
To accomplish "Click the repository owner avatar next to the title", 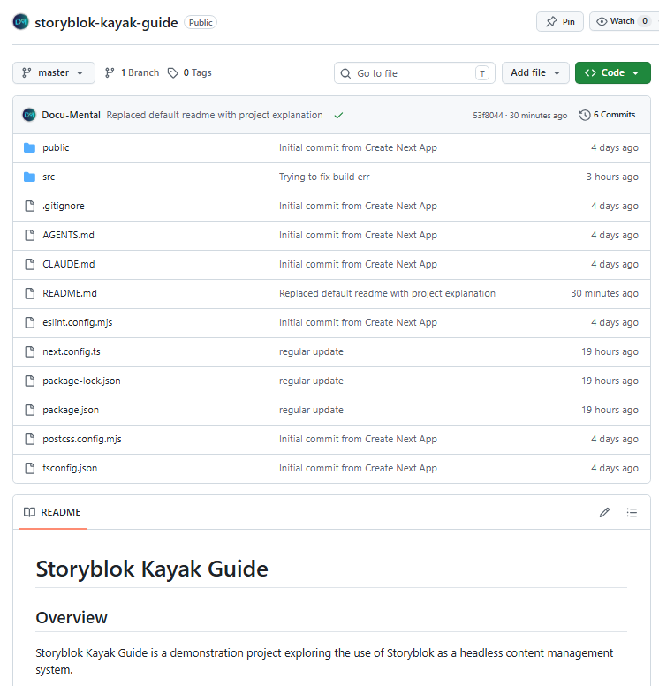I will click(x=20, y=22).
